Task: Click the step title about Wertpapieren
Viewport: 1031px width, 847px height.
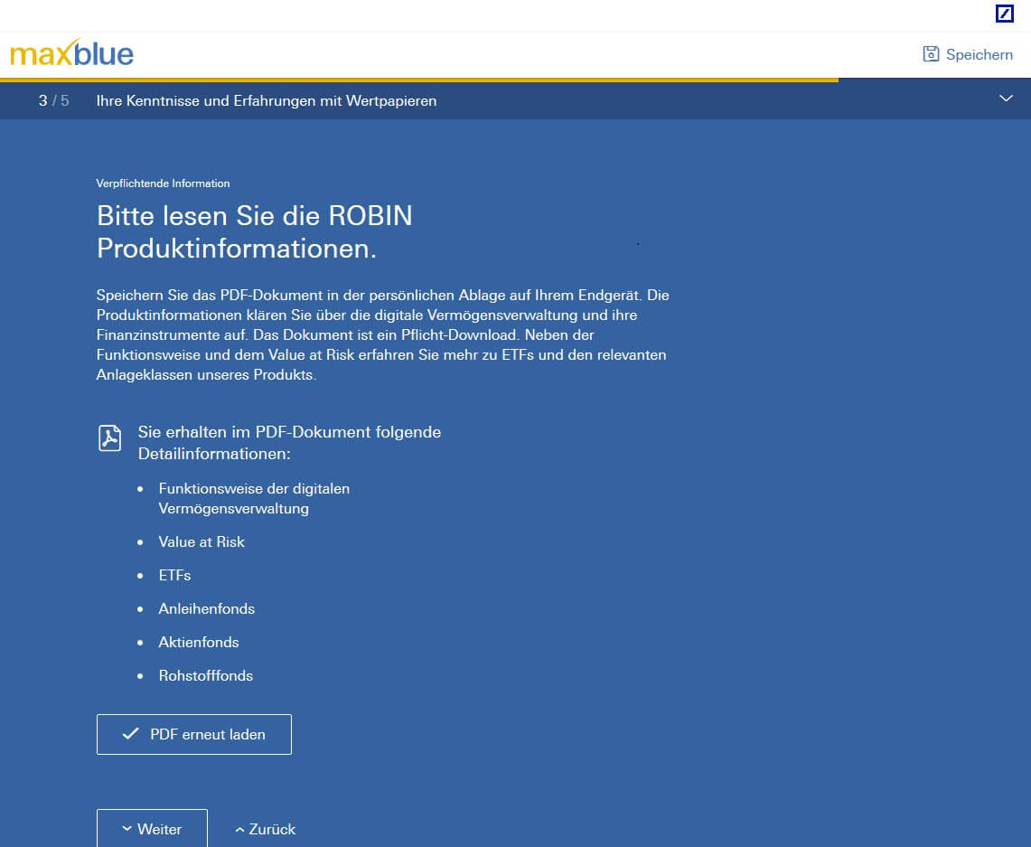Action: 267,100
